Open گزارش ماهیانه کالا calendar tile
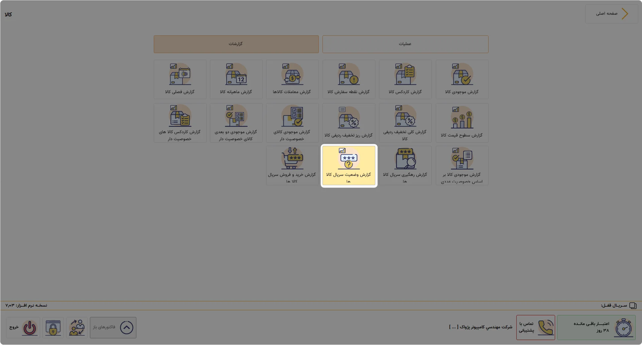Viewport: 642px width, 345px height. click(x=236, y=79)
